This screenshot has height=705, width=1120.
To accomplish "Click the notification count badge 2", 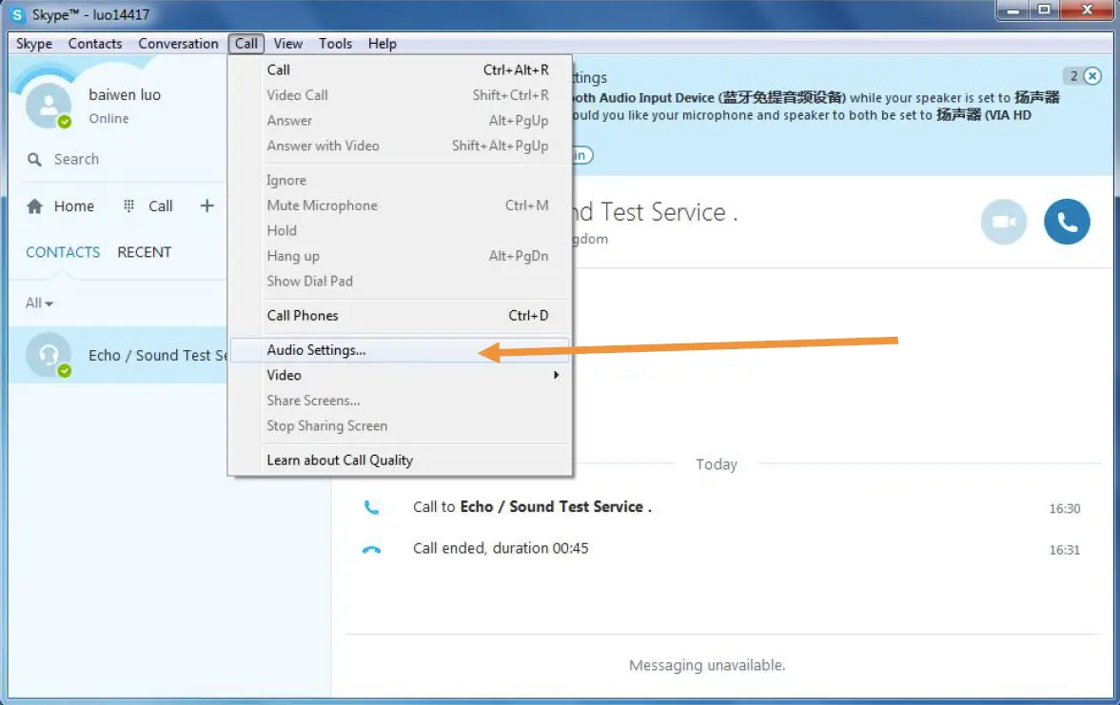I will coord(1073,76).
